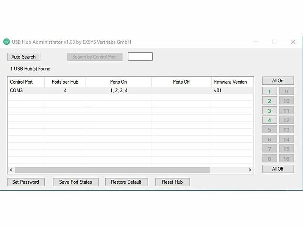The height and width of the screenshot is (227, 303).
Task: Turn all ports off with All Off
Action: pos(278,169)
